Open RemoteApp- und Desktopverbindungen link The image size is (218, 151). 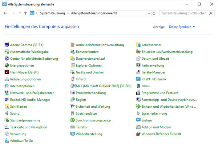tap(169, 100)
